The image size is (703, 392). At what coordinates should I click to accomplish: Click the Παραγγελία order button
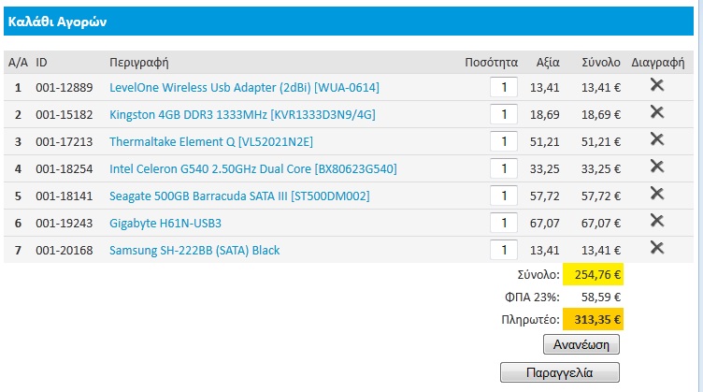click(x=560, y=372)
